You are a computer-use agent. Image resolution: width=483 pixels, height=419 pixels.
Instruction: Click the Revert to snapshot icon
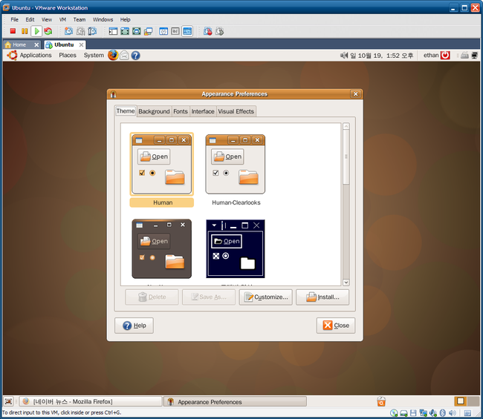(x=80, y=31)
